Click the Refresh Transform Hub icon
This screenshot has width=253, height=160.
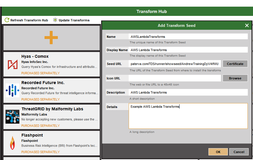click(7, 20)
